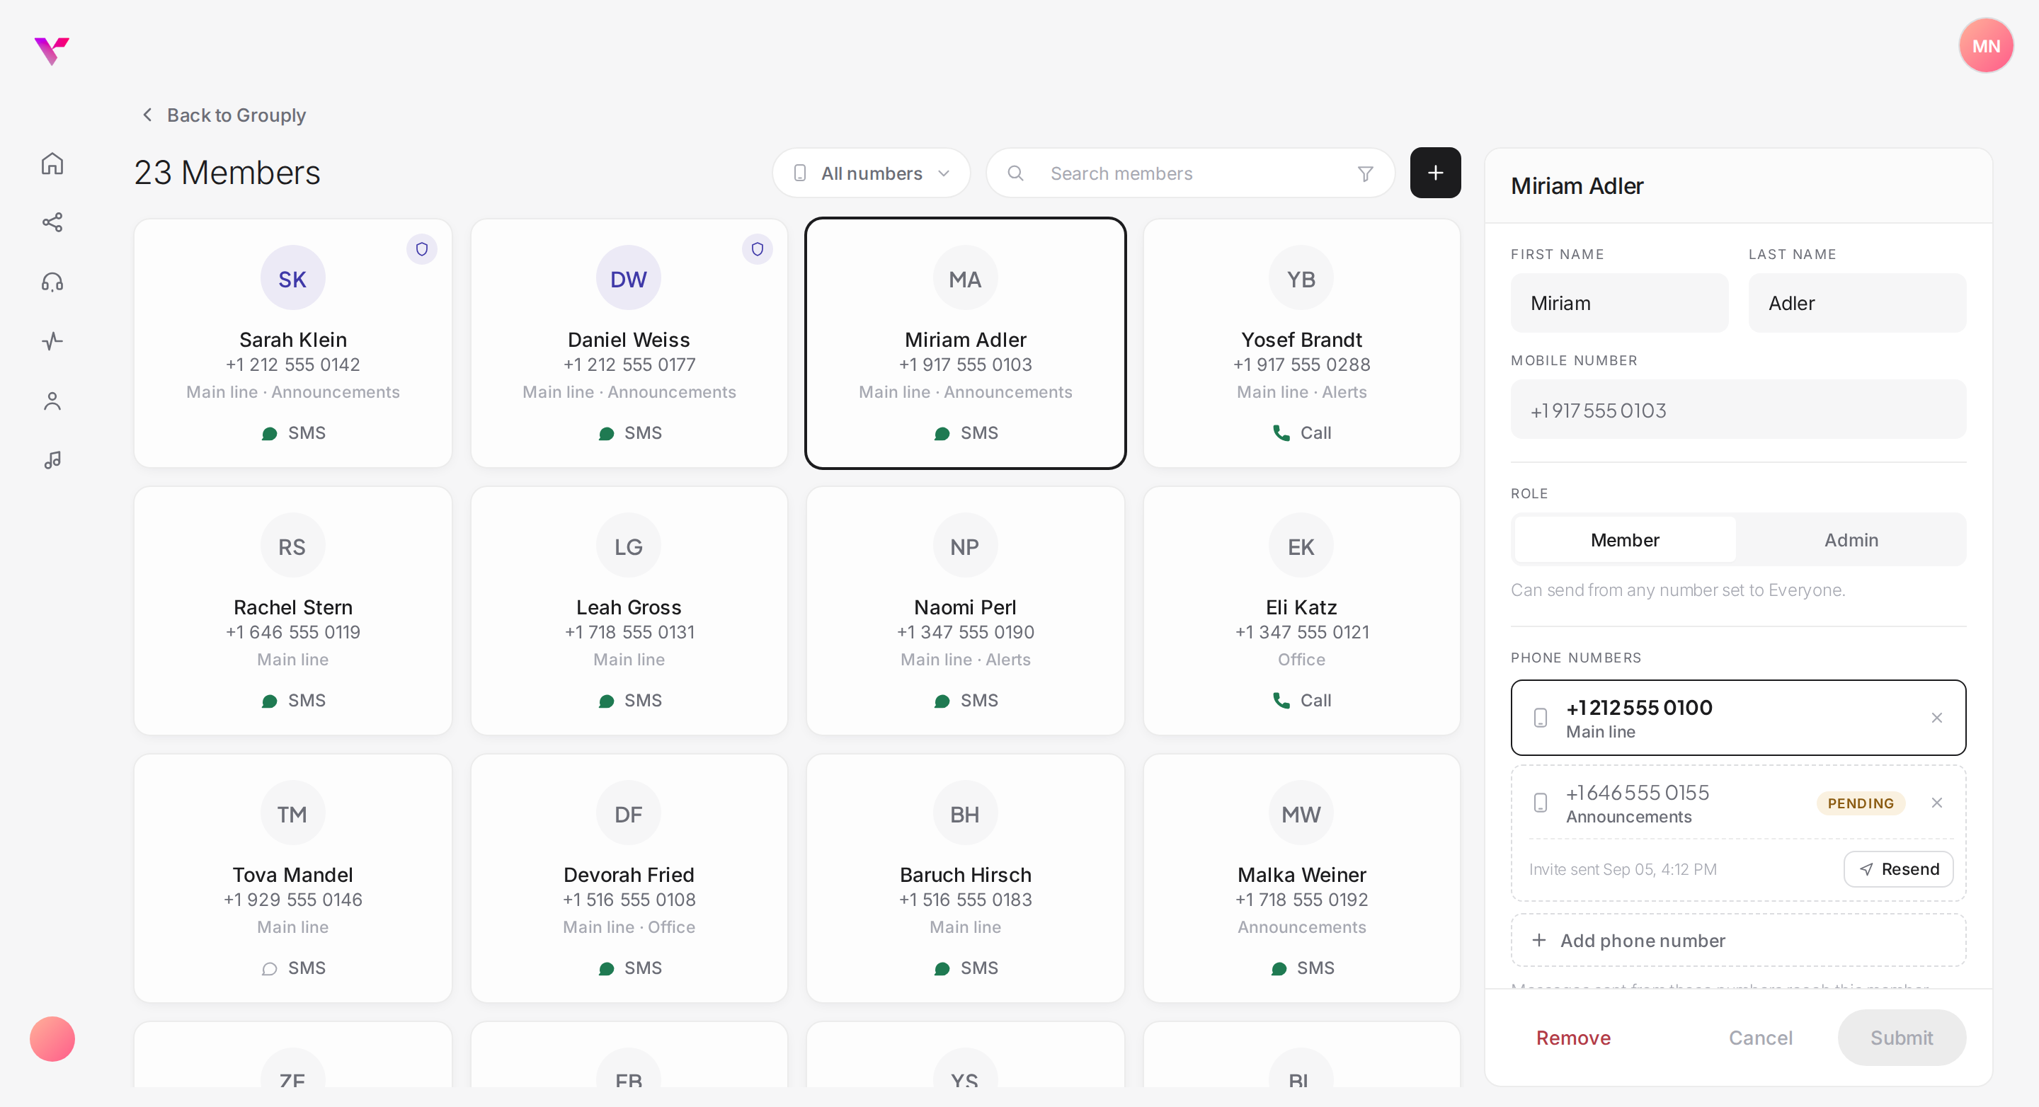Click the 'Invite sent Sep 05, 4:12 PM' text
The width and height of the screenshot is (2039, 1107).
coord(1623,868)
